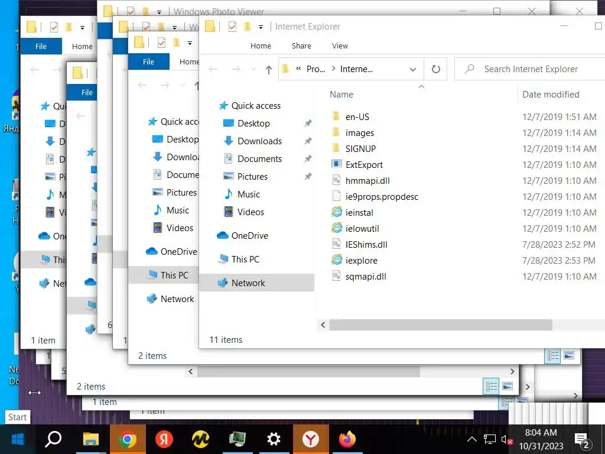Open View tab in Internet Explorer window
605x454 pixels.
click(340, 46)
